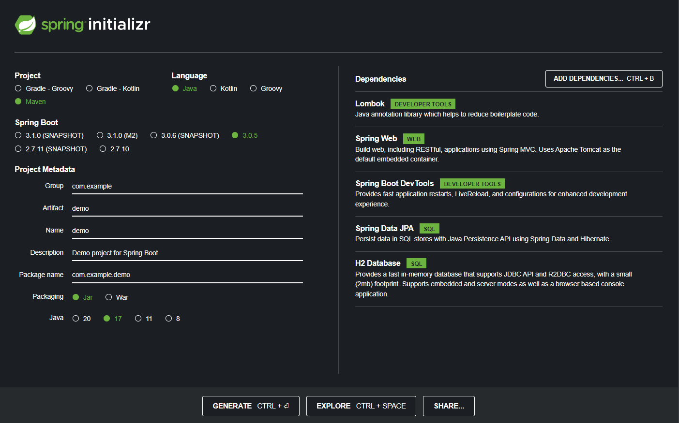Click the WEB tag beside Spring Web
The image size is (679, 423).
pos(414,139)
